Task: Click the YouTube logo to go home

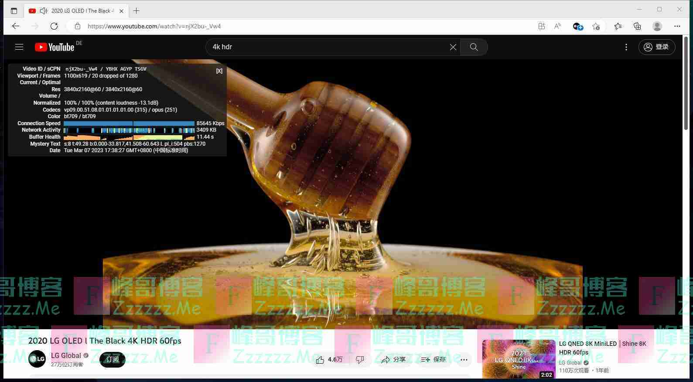Action: tap(55, 47)
